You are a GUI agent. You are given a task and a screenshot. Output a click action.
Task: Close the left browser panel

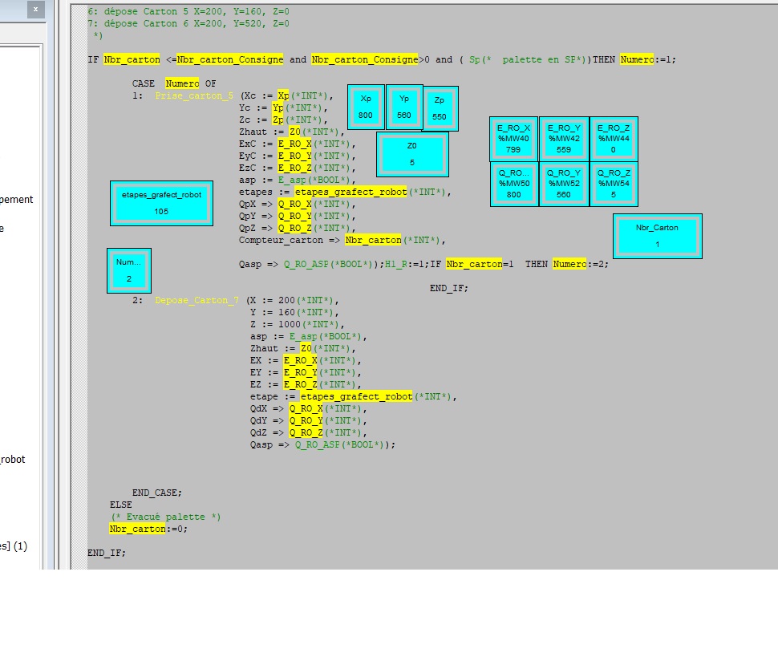35,9
